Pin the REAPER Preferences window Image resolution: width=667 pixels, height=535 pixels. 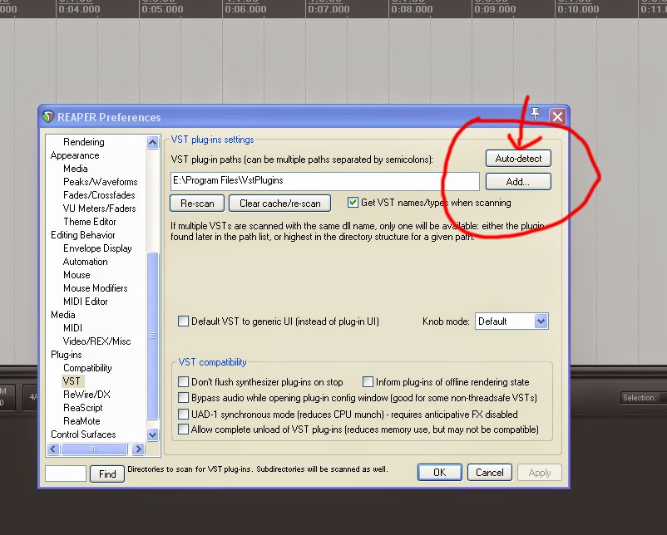535,114
